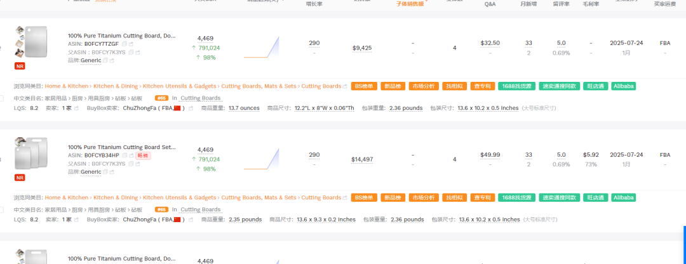
Task: Click 找相似 in the B0FCY7TZGF row
Action: point(455,86)
